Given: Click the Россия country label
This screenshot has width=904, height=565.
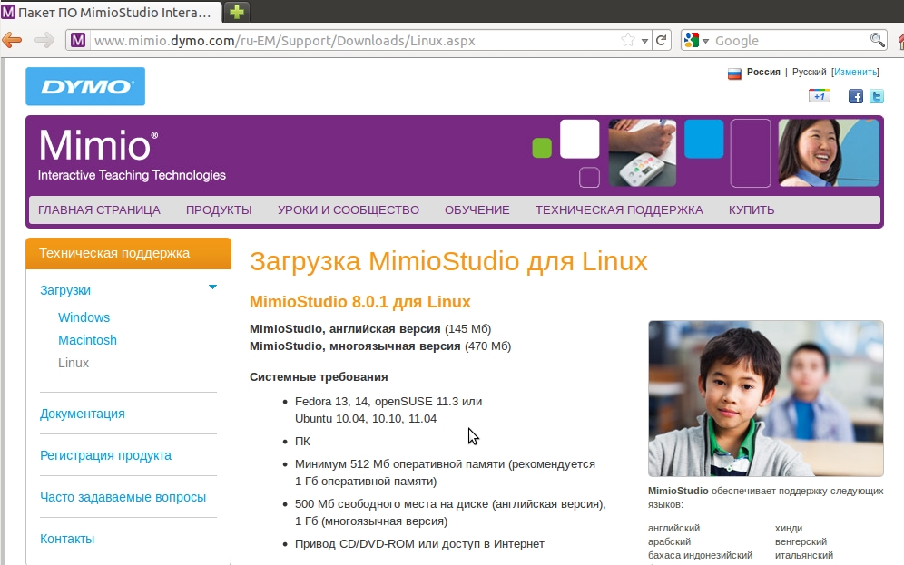Looking at the screenshot, I should click(763, 72).
